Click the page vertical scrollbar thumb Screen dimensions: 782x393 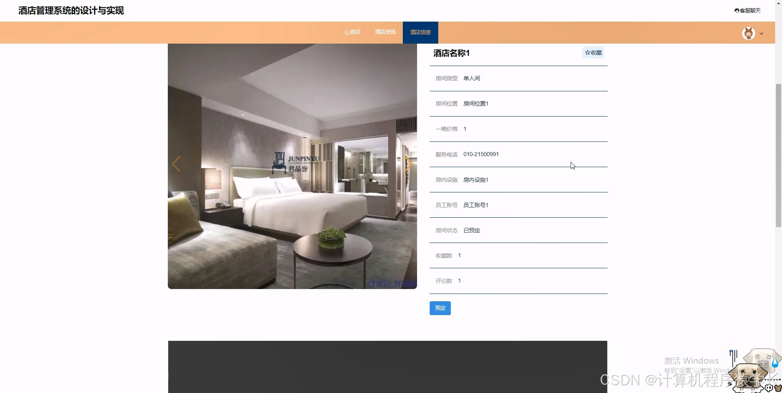click(778, 155)
